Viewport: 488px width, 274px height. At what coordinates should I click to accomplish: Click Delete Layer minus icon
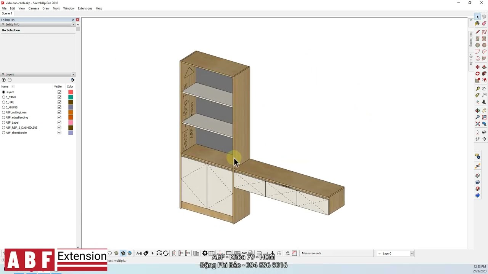click(10, 80)
